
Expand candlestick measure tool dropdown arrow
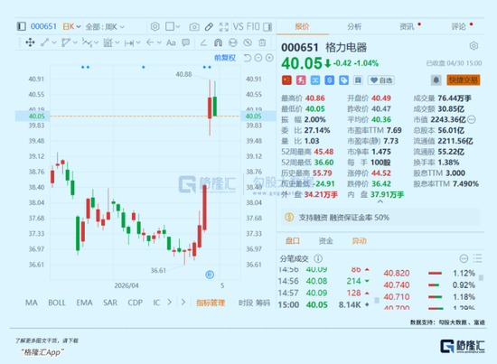(x=117, y=42)
